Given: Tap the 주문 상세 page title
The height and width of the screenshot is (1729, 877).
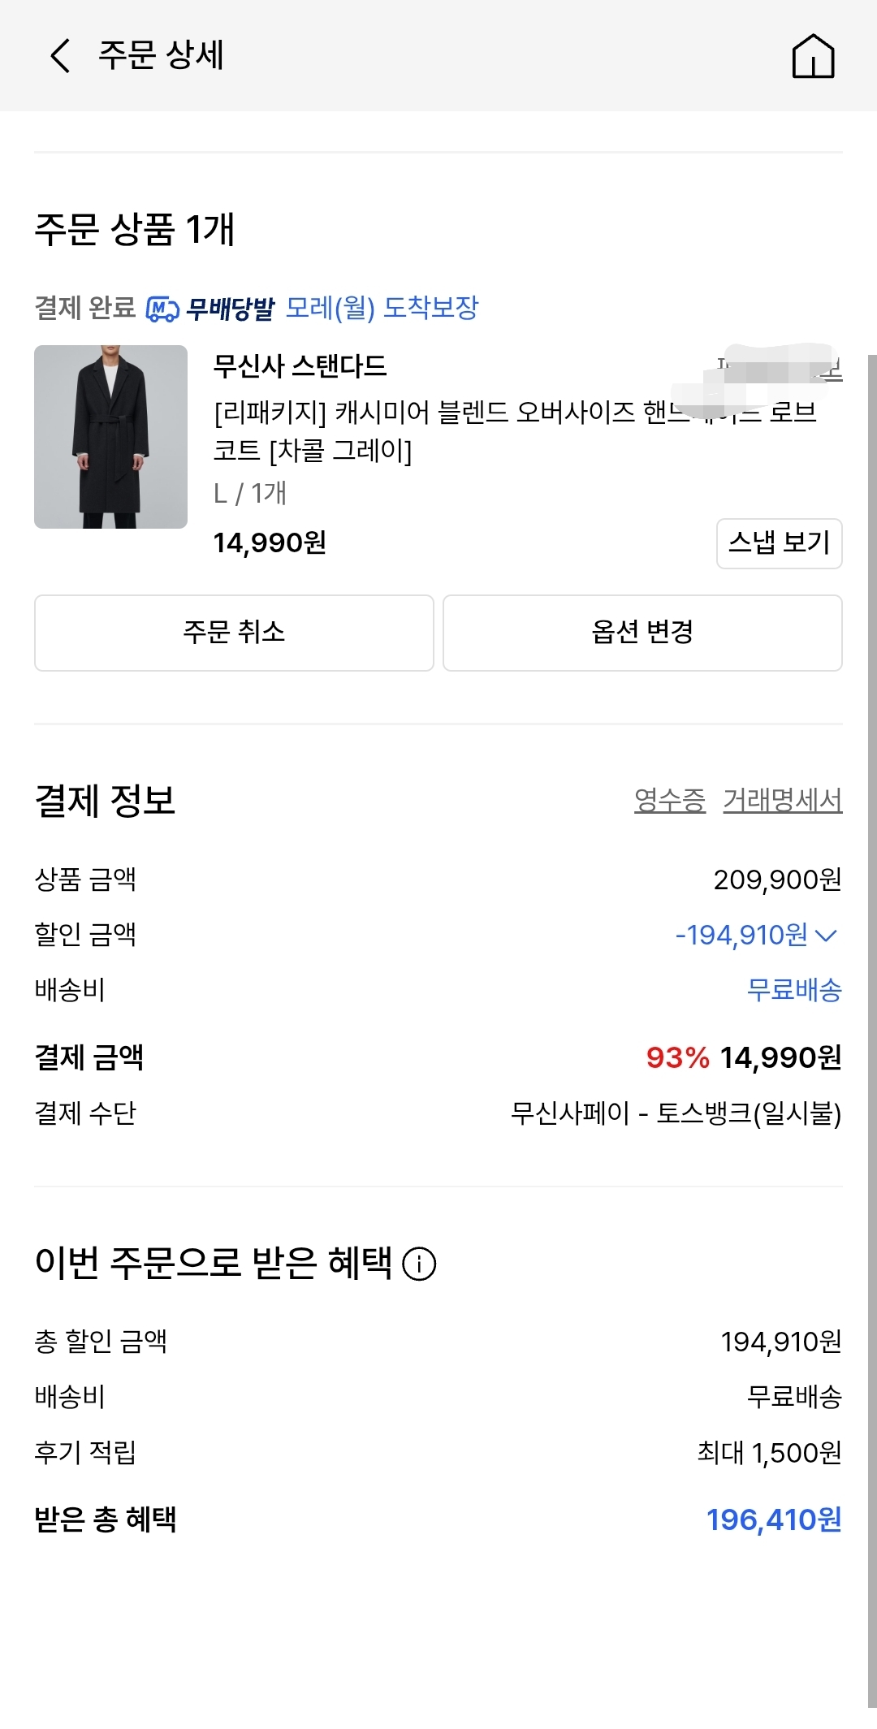Looking at the screenshot, I should point(161,55).
